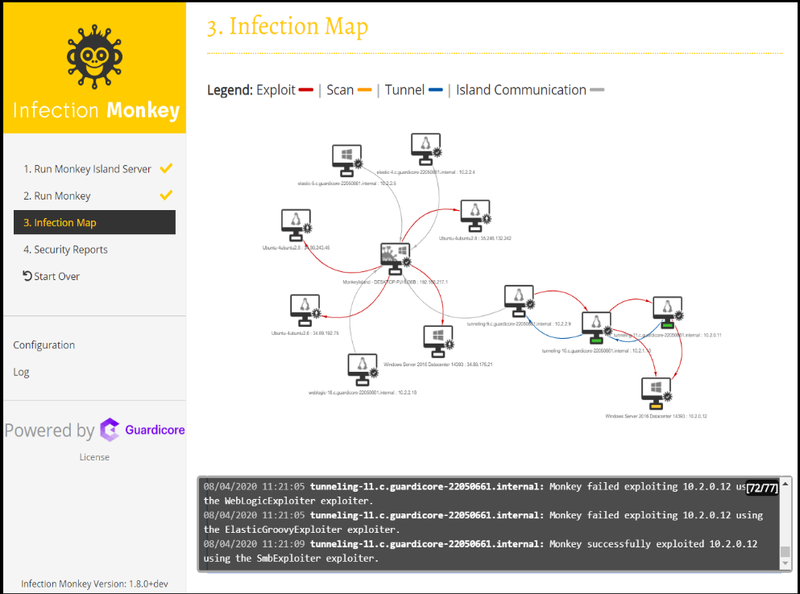Click log line mentioning ElasticGroovyExploiter
The width and height of the screenshot is (800, 594).
pyautogui.click(x=483, y=522)
